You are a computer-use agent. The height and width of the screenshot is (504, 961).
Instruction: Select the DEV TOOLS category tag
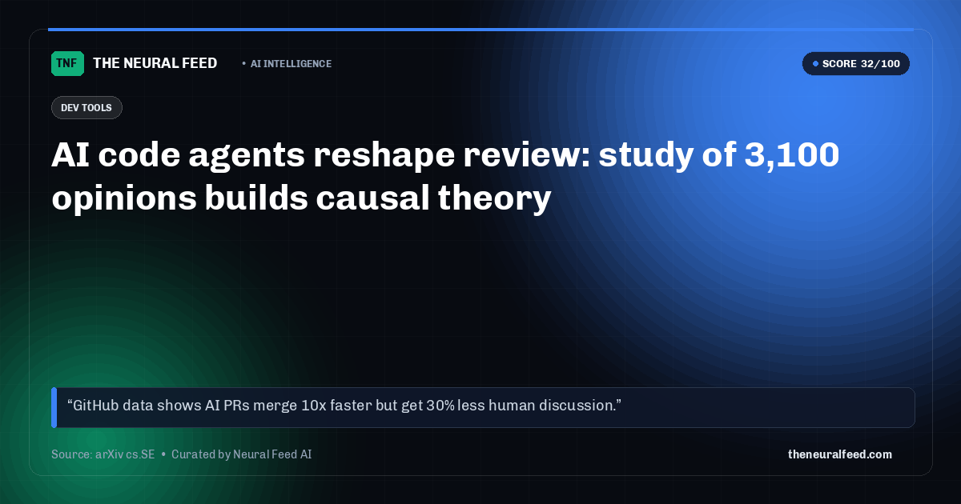click(86, 107)
